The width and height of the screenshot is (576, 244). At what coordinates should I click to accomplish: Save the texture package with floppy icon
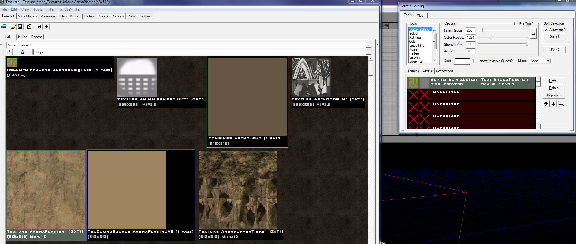point(20,27)
